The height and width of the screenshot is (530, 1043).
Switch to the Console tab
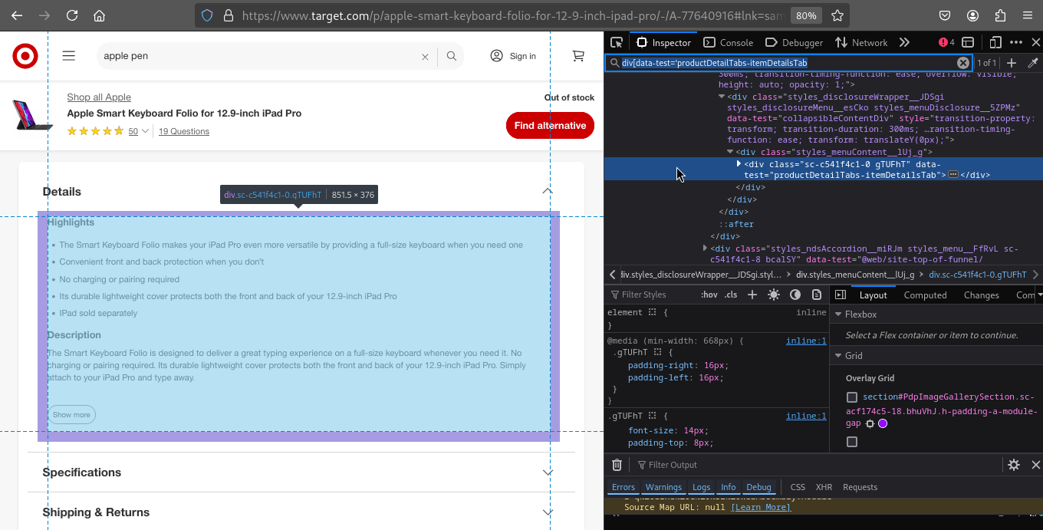click(729, 42)
